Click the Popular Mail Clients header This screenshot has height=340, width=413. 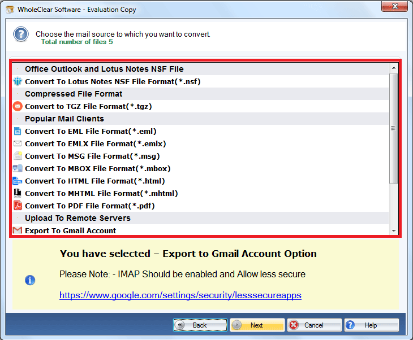coord(200,119)
